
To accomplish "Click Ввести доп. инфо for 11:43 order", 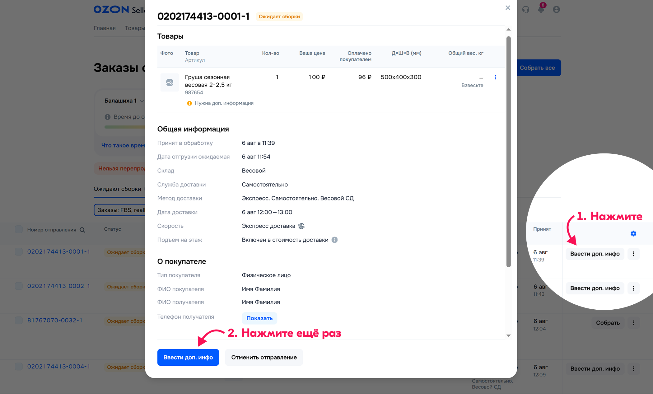I will 595,288.
